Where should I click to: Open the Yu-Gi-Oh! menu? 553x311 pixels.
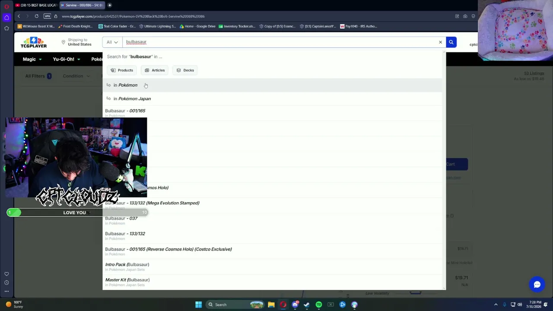pyautogui.click(x=67, y=59)
